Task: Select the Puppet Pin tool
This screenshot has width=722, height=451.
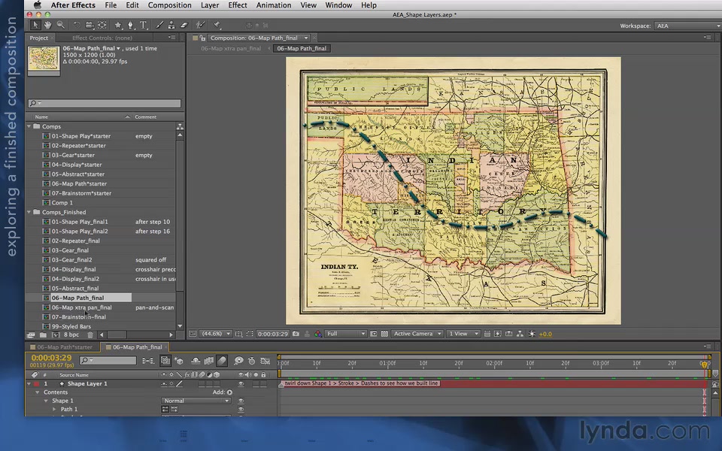Action: click(x=217, y=25)
